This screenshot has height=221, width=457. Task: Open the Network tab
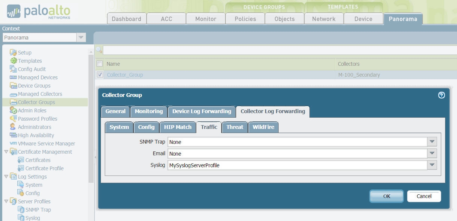(x=324, y=19)
